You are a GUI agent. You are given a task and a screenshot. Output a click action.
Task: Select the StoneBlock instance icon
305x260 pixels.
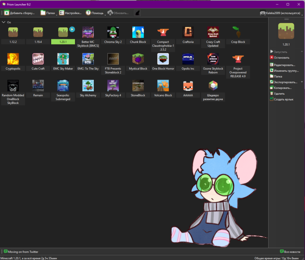click(x=138, y=86)
